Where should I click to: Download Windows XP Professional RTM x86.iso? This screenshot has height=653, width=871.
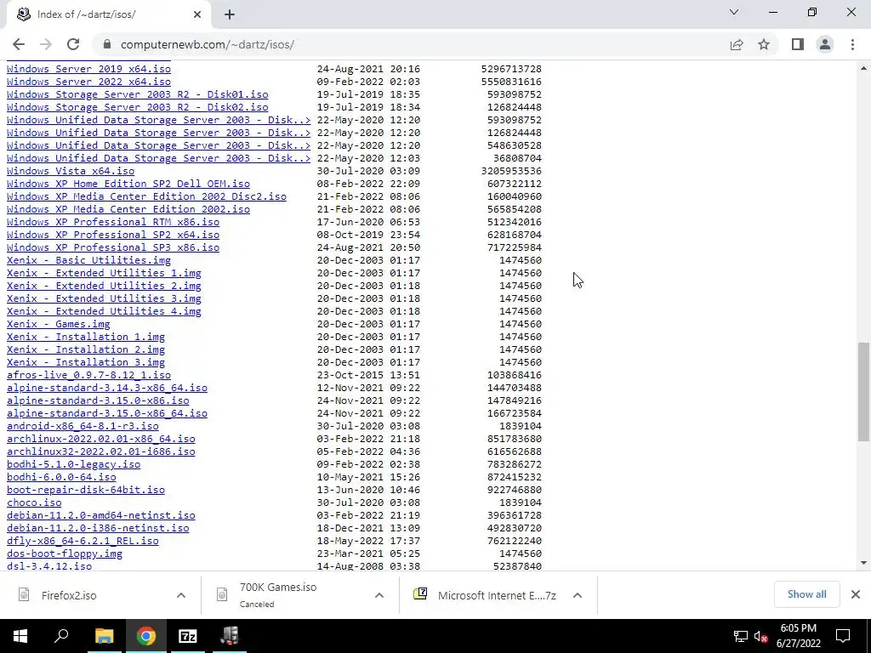[x=113, y=222]
